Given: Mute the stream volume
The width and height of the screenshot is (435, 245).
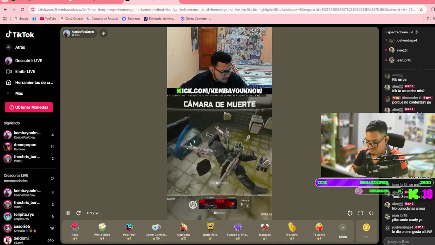Looking at the screenshot, I should (371, 213).
